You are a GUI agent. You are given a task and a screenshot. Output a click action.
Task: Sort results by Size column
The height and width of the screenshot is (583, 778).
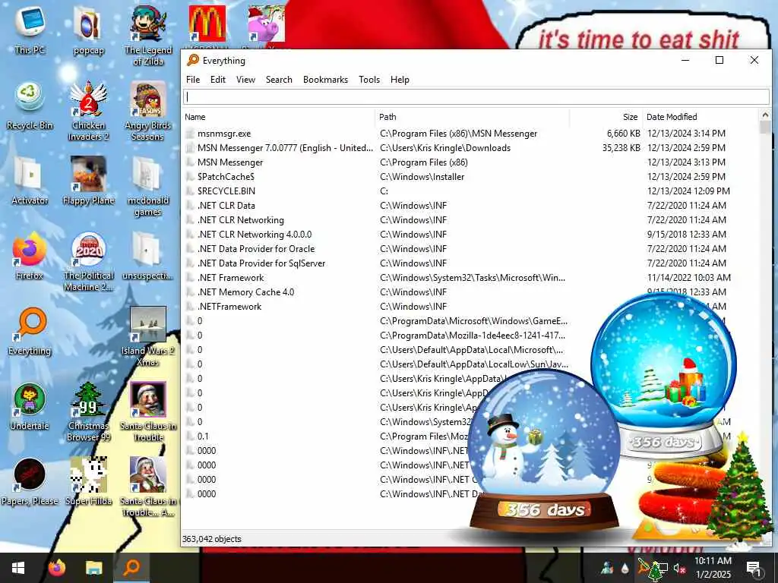[606, 117]
